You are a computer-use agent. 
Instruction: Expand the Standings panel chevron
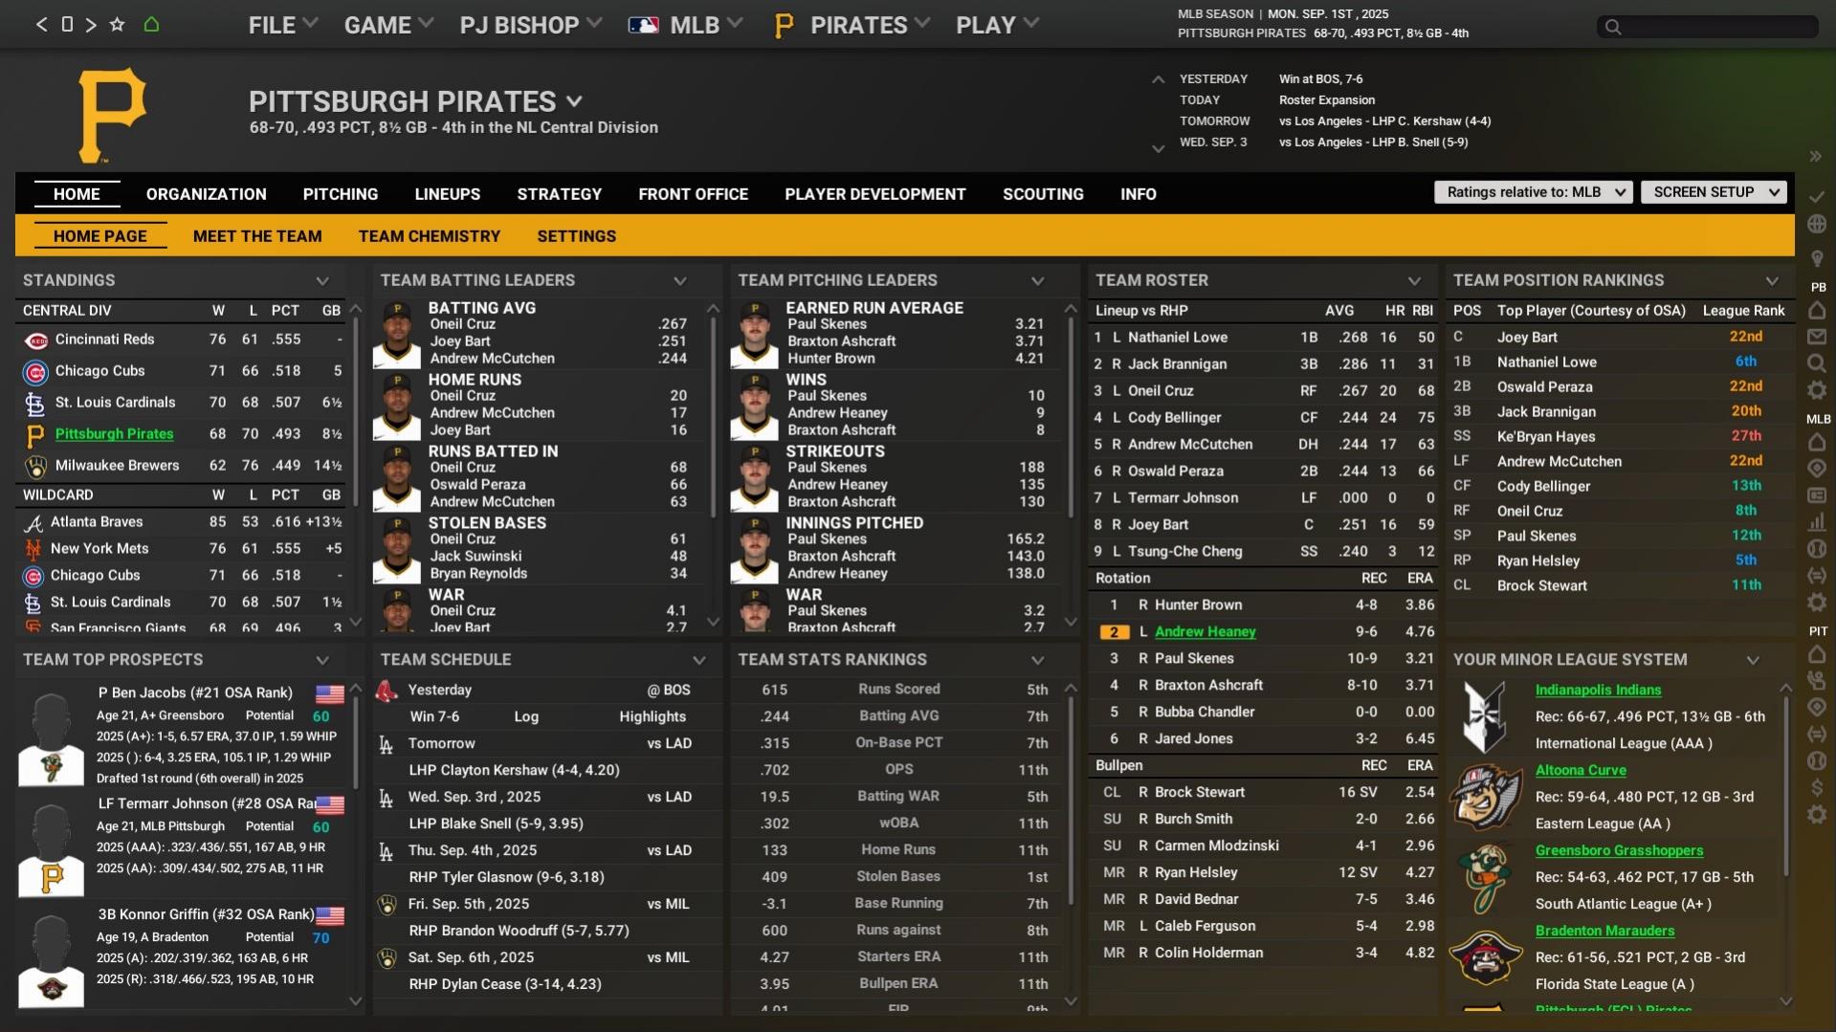(x=322, y=281)
